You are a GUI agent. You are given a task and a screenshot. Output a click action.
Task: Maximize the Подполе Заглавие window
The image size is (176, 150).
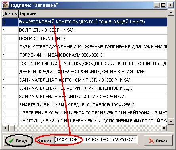pos(163,5)
